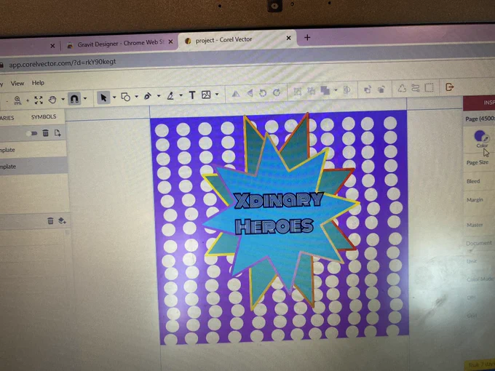Select the Pointer tool
The height and width of the screenshot is (371, 495).
103,97
